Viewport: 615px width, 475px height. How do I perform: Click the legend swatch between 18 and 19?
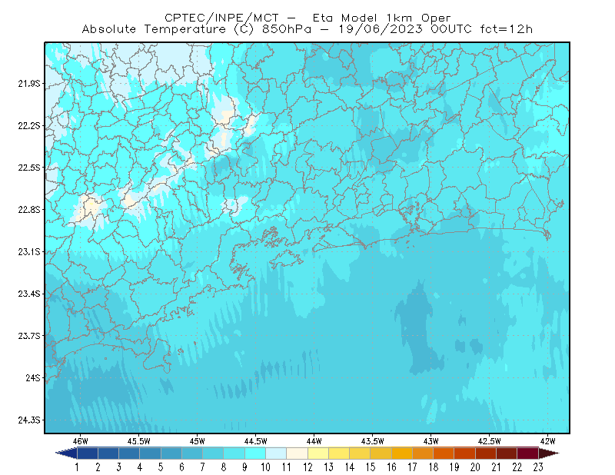[x=444, y=453]
